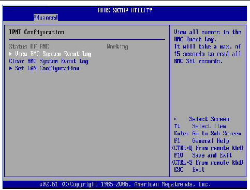Click the CTRL+S from remote kbd hint
The image size is (250, 190).
(x=208, y=163)
